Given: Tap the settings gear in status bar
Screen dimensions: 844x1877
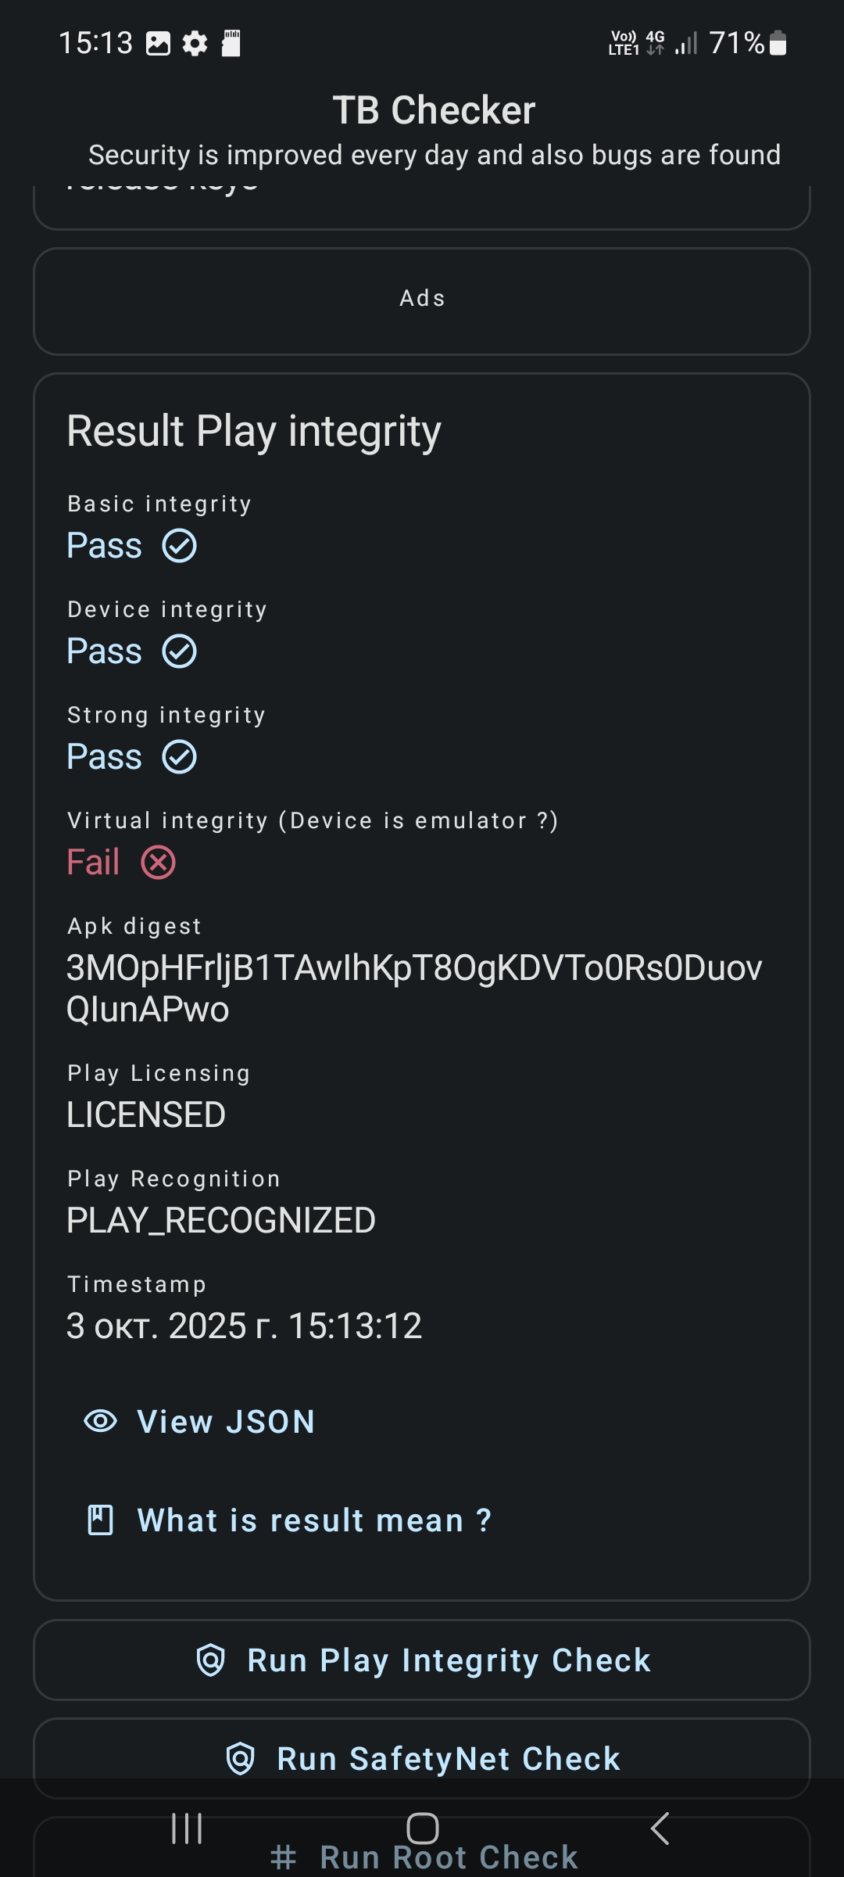Looking at the screenshot, I should (x=195, y=44).
